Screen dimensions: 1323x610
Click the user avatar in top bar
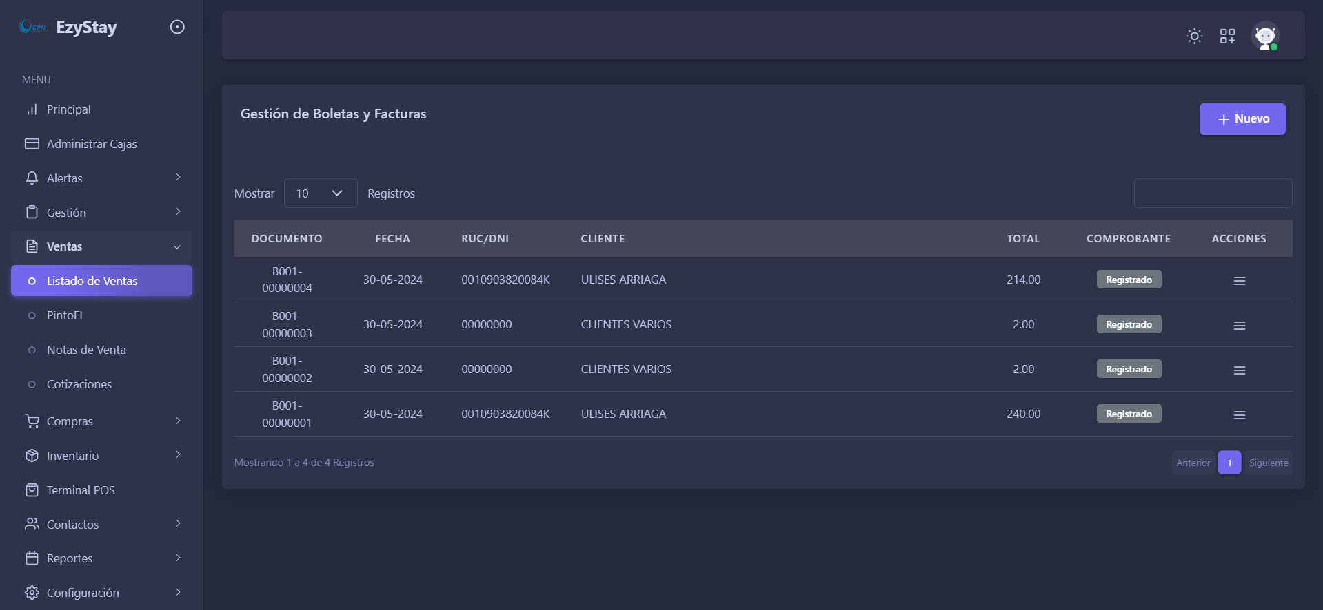[x=1265, y=36]
